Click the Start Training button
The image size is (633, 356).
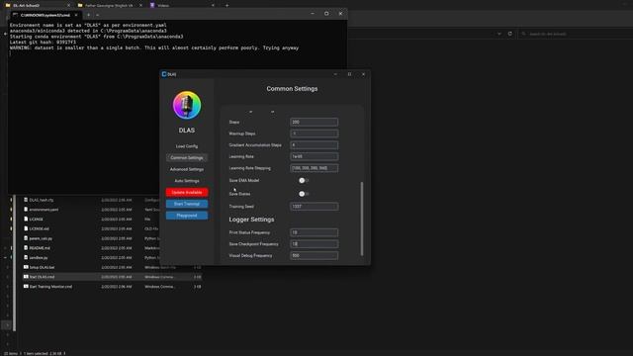pos(187,204)
